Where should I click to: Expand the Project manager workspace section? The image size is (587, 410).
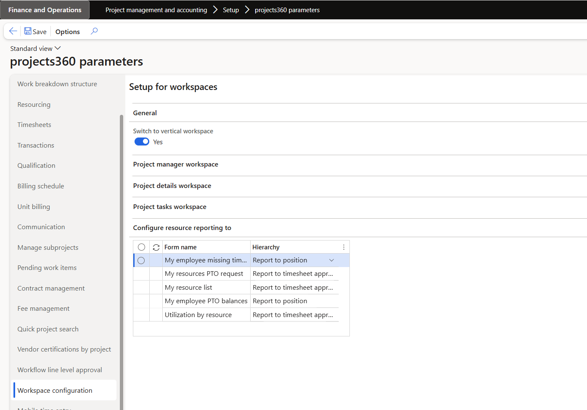click(x=176, y=164)
